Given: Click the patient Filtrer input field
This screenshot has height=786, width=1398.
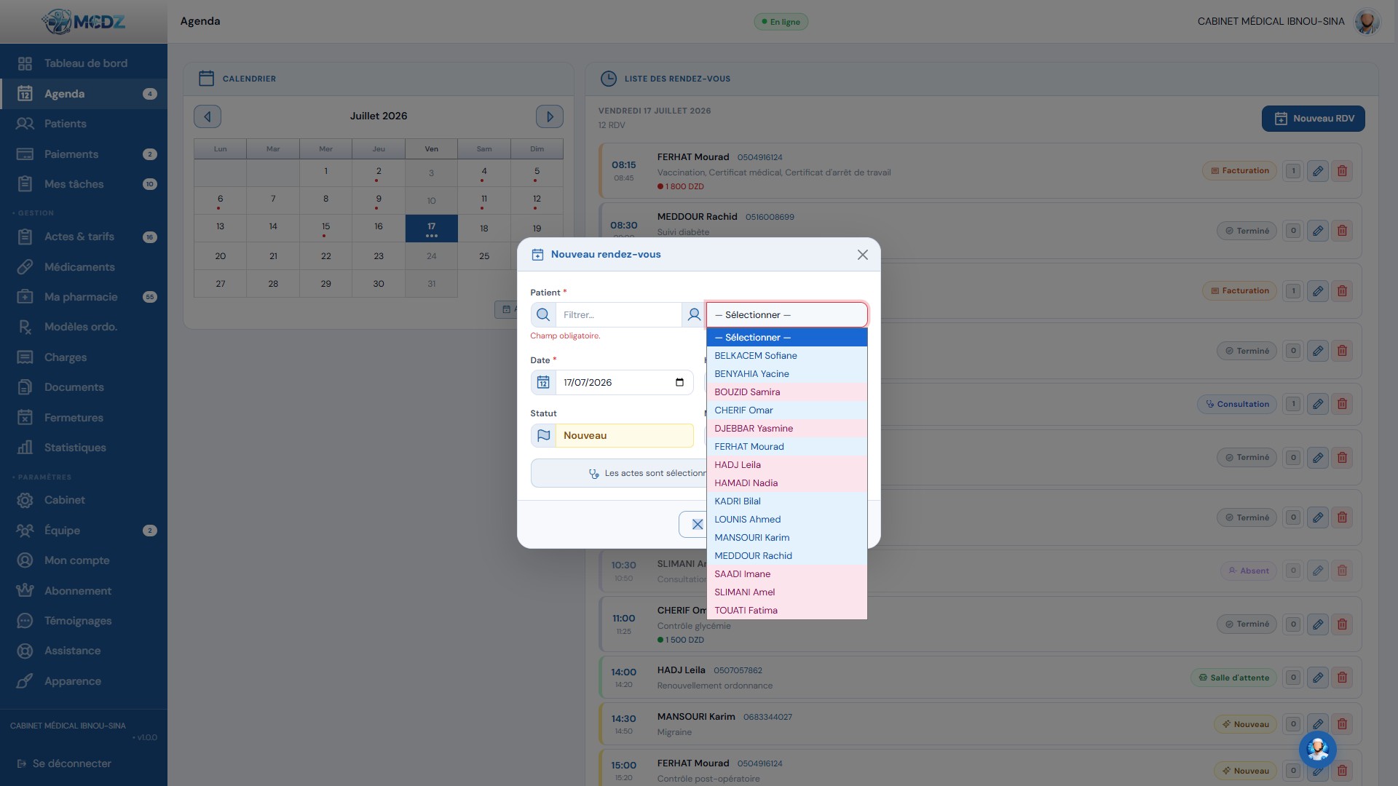Looking at the screenshot, I should tap(618, 315).
